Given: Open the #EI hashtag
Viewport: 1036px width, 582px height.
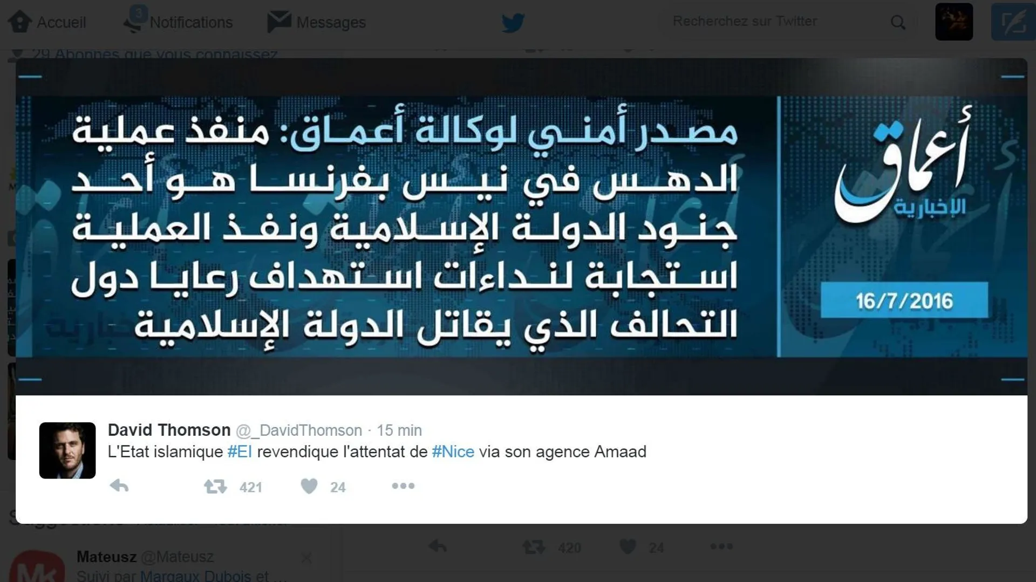Looking at the screenshot, I should [240, 451].
